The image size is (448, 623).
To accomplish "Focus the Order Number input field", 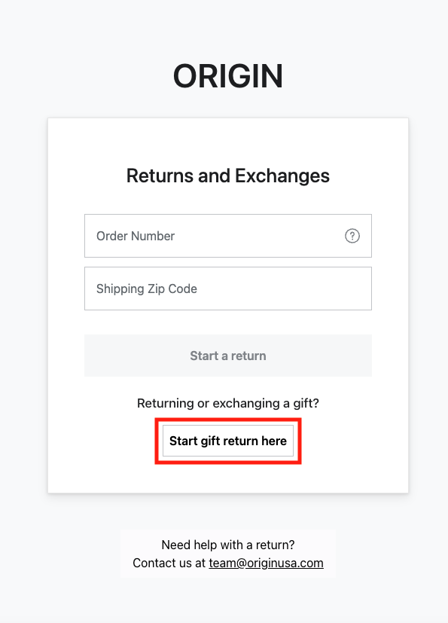I will pos(228,236).
